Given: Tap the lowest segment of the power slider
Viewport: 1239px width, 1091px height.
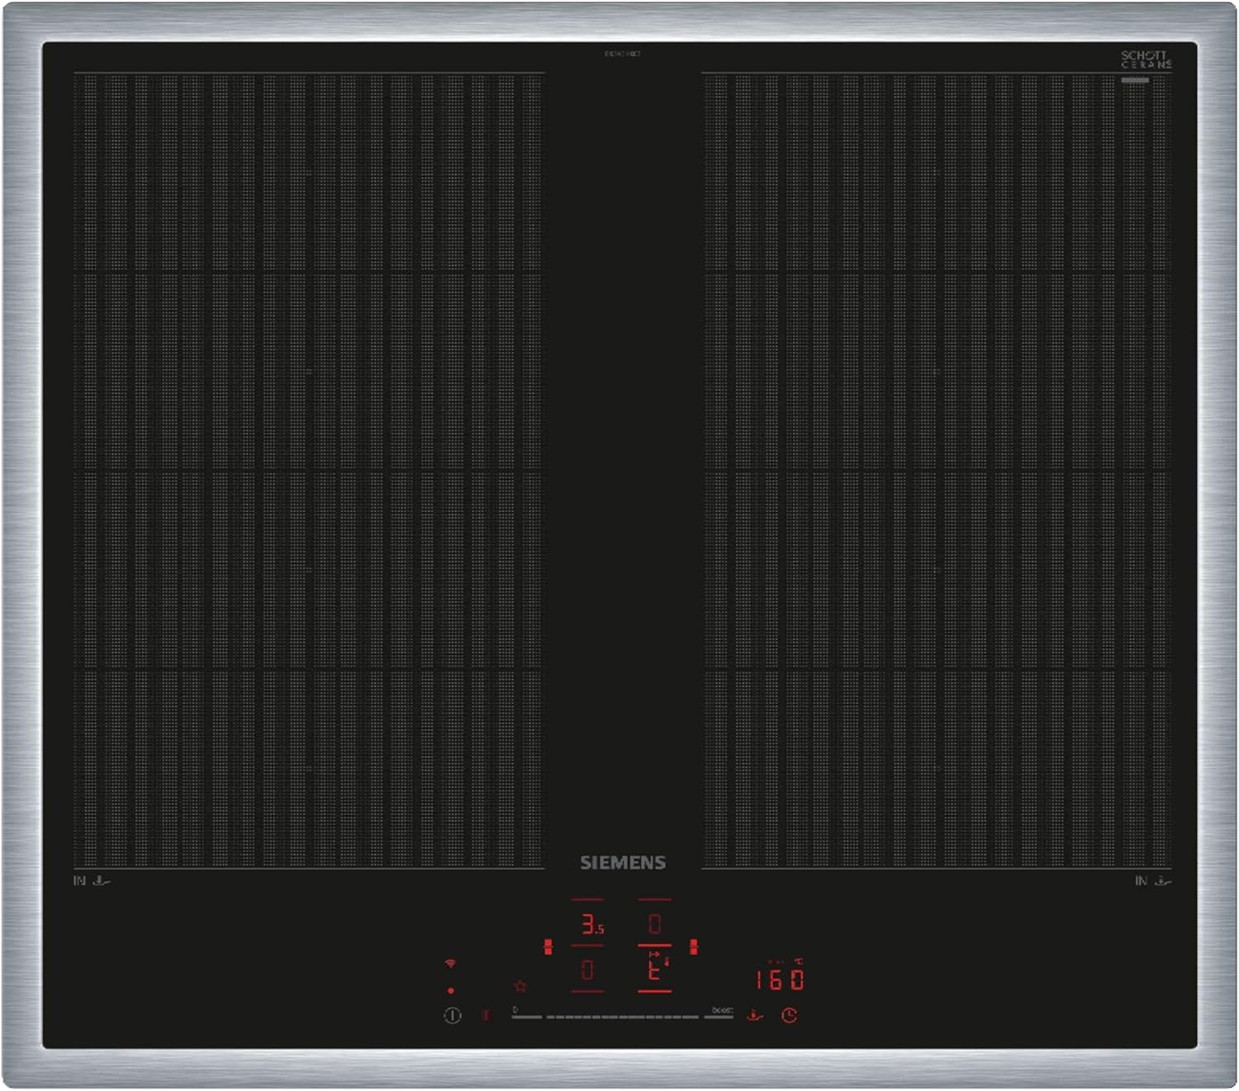Looking at the screenshot, I should pyautogui.click(x=526, y=1017).
